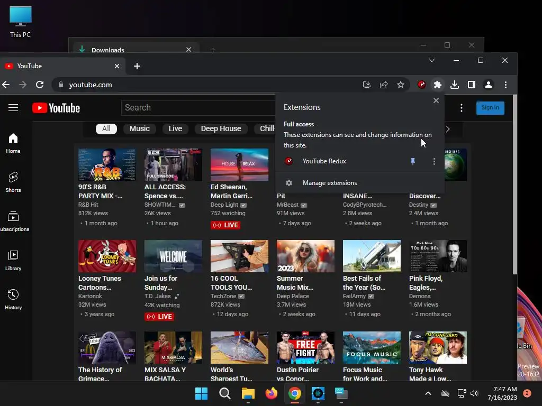Open YouTube settings three-dot menu
The height and width of the screenshot is (406, 542).
pyautogui.click(x=461, y=108)
